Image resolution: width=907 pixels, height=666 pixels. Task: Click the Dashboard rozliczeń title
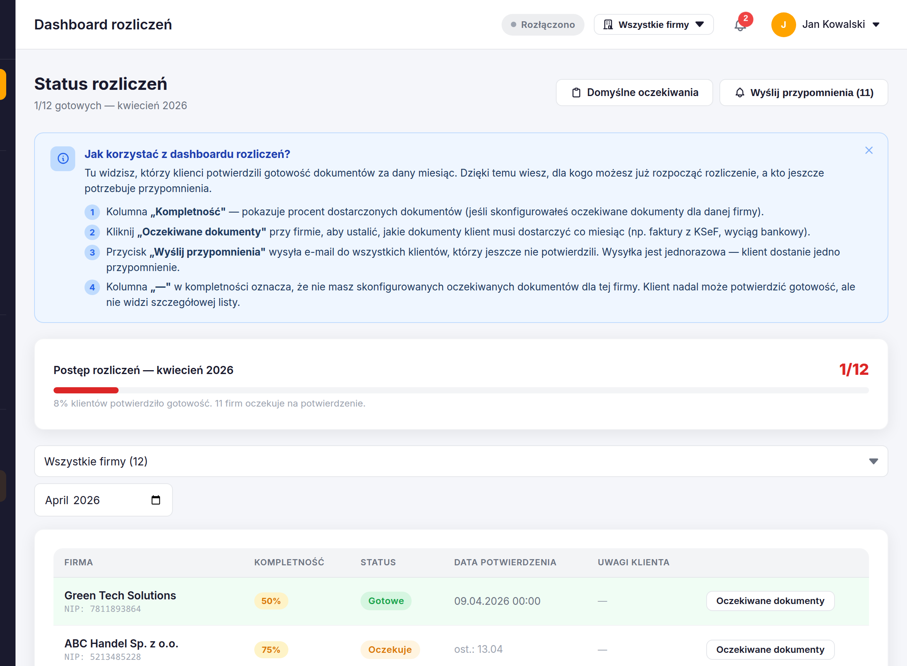tap(103, 25)
